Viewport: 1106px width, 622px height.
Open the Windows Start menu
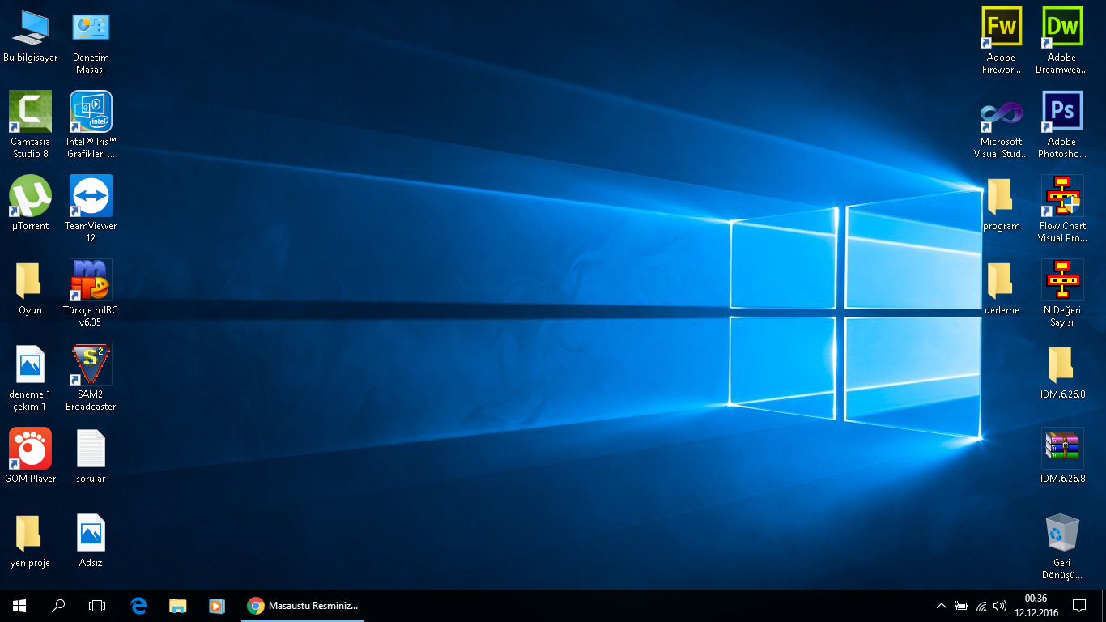click(19, 606)
